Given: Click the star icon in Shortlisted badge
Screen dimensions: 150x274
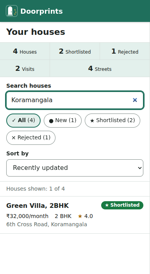Looking at the screenshot, I should (107, 205).
